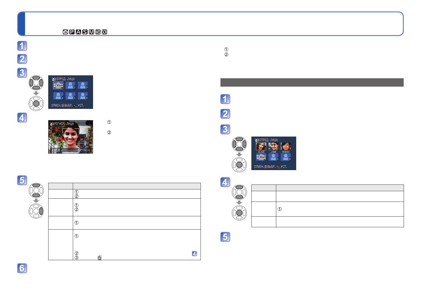Click the НОВЫЙ slot below ALICE
The height and width of the screenshot is (298, 421).
(x=261, y=157)
